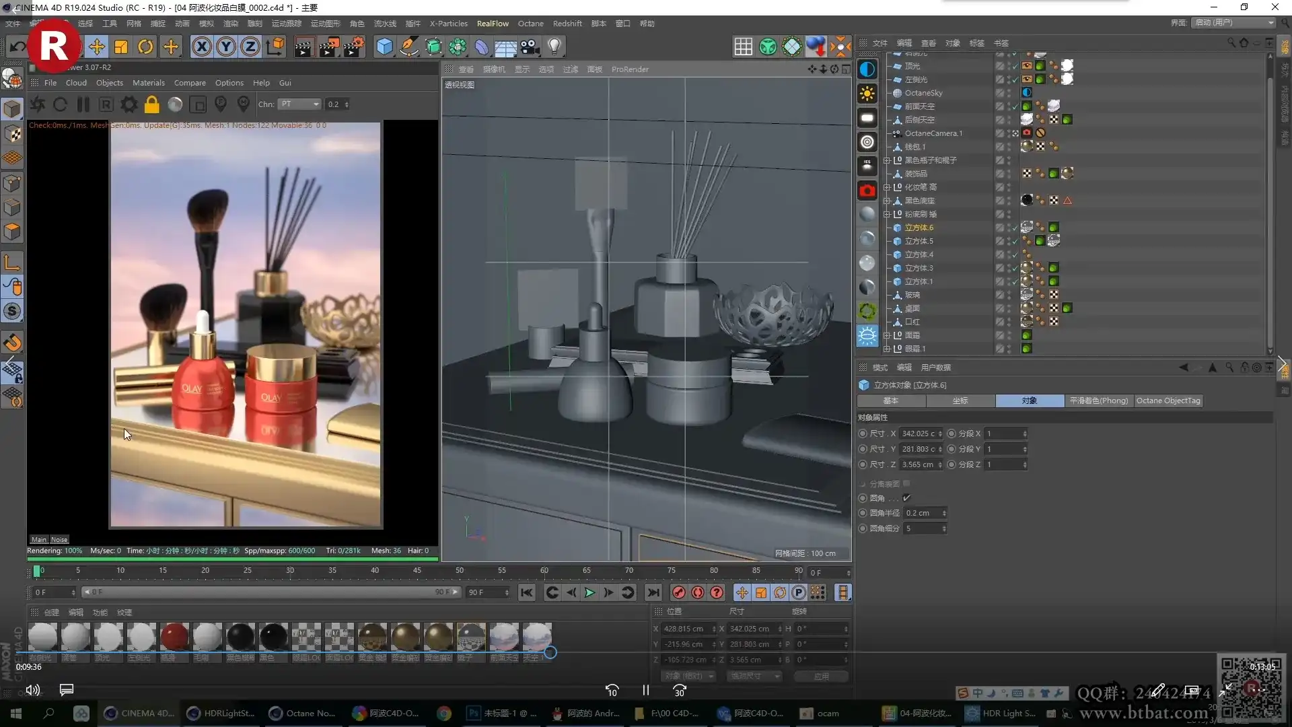Select the Scale tool in the toolbar

120,46
